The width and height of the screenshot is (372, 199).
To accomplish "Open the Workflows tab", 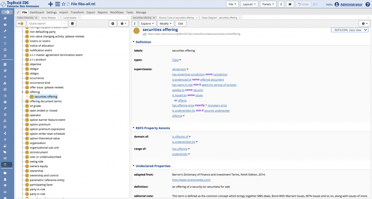I will [117, 12].
